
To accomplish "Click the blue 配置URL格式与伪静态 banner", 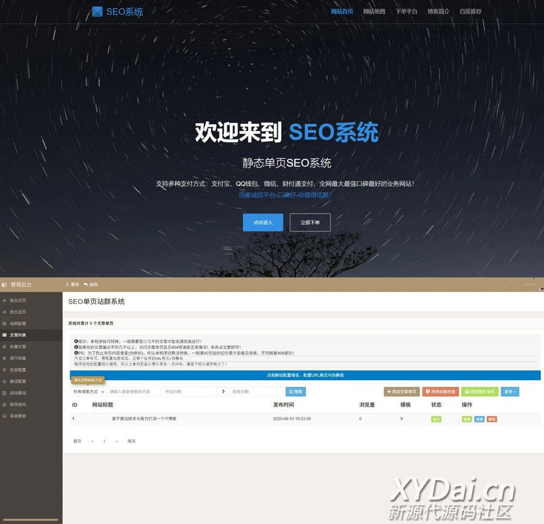I will [305, 375].
